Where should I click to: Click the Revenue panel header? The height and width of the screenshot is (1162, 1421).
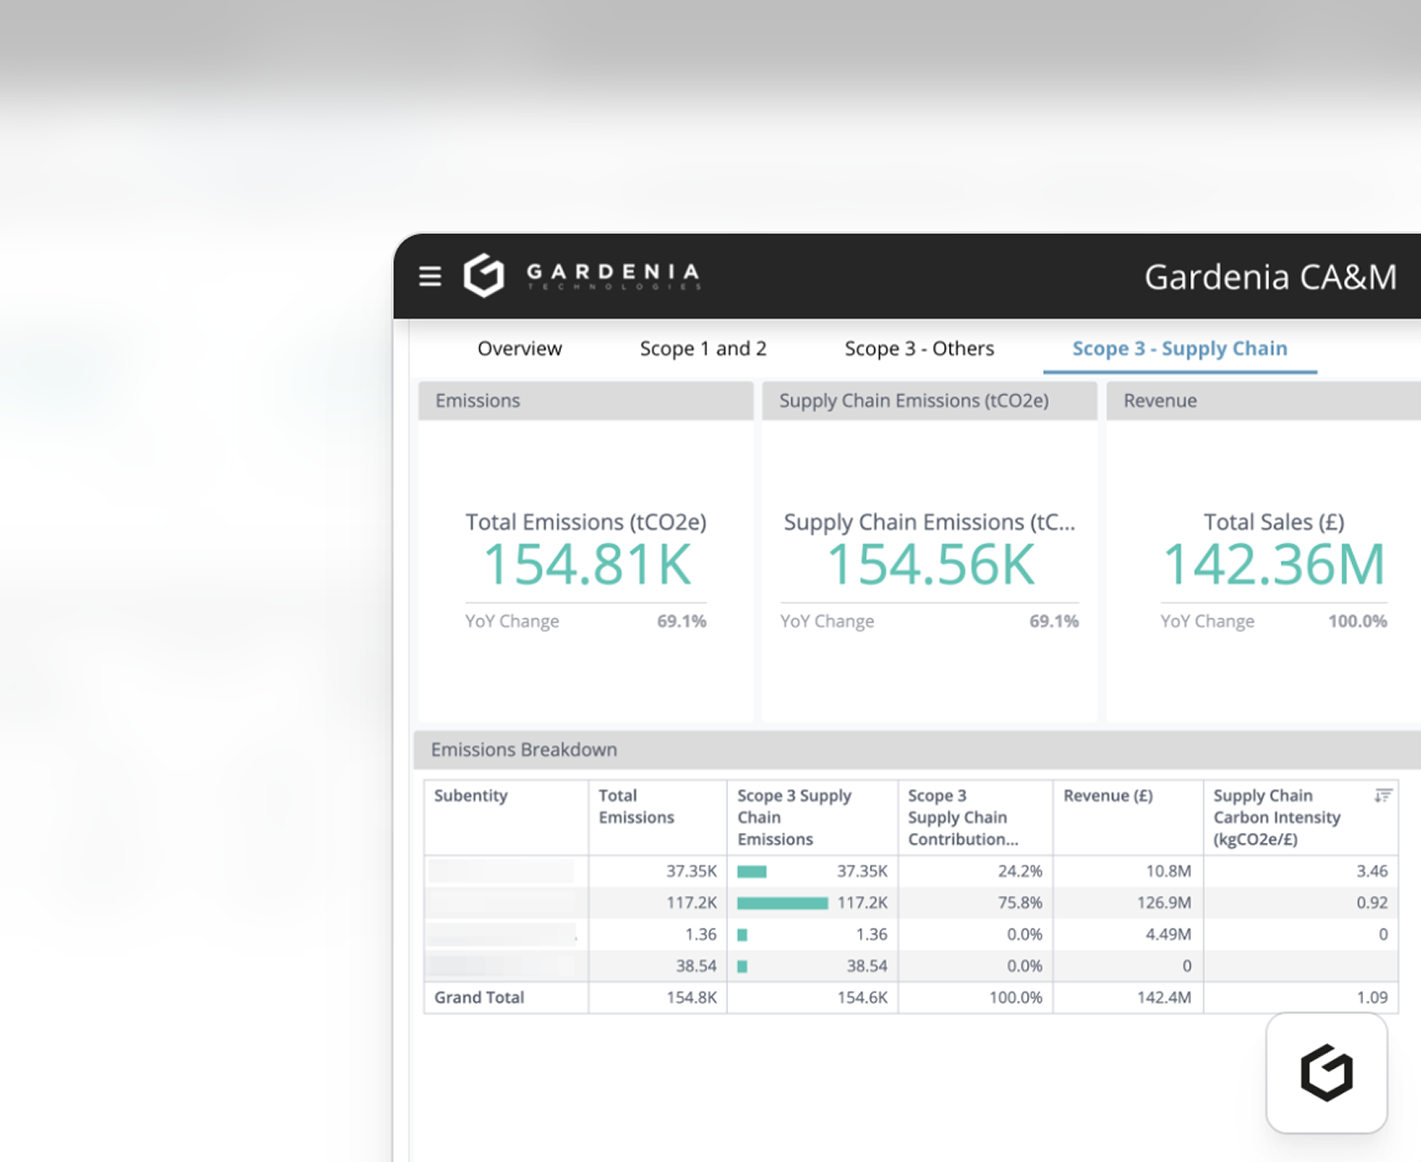(1264, 400)
